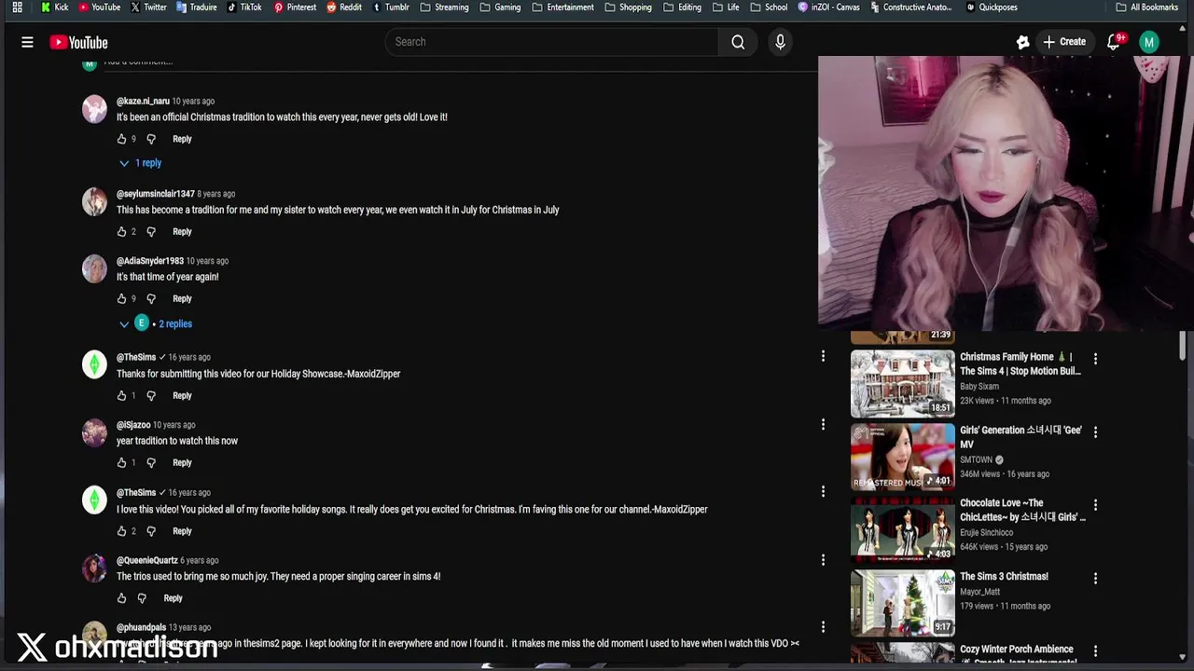
Task: Dislike the @seylumsinclair1347 comment
Action: [151, 231]
